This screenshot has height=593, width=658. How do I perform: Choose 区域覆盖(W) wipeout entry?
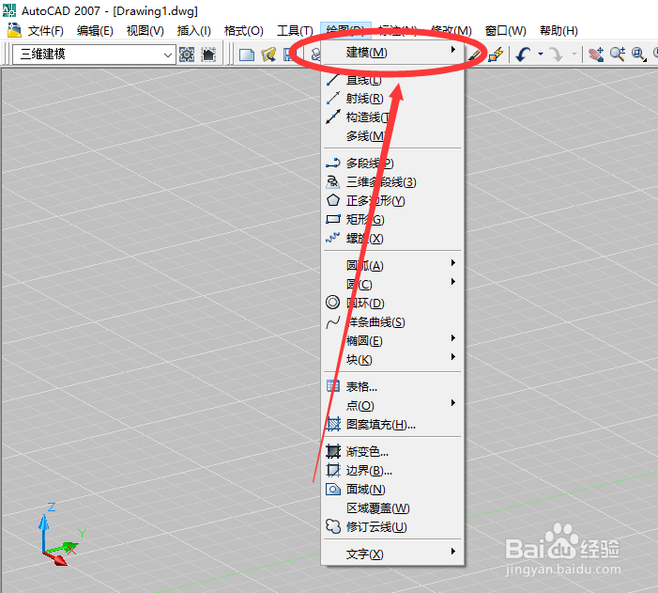click(x=392, y=508)
